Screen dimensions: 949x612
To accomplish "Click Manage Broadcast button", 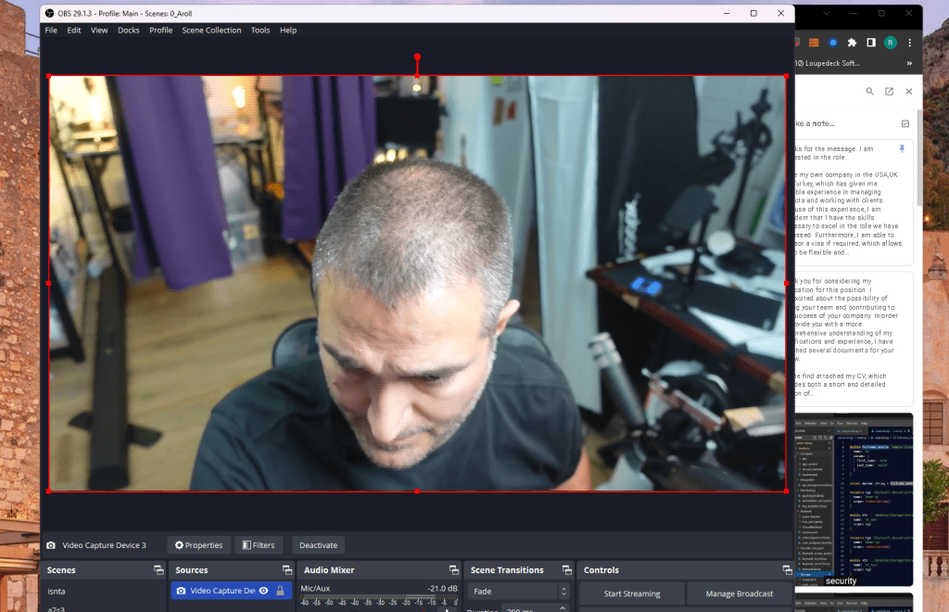I will tap(739, 593).
